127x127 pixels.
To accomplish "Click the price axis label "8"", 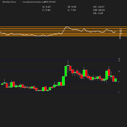I will tap(119, 82).
